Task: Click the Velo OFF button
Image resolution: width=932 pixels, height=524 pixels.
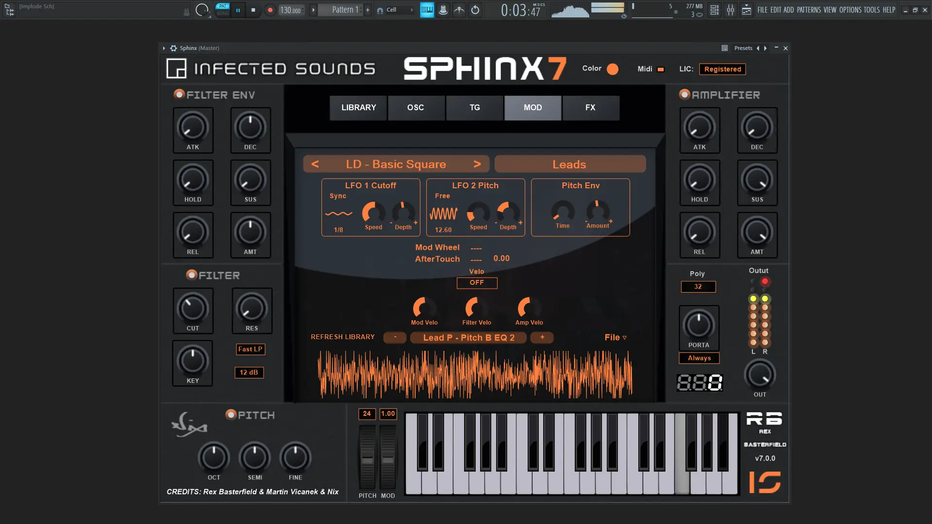Action: coord(476,282)
